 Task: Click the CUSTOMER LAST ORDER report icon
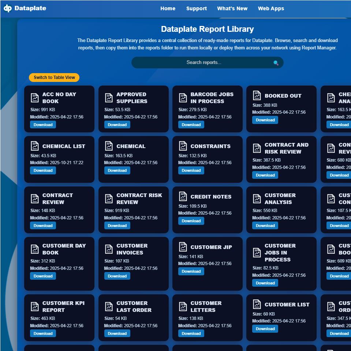pyautogui.click(x=109, y=307)
